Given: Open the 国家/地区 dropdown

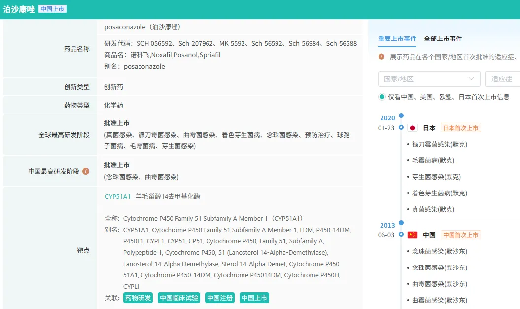Looking at the screenshot, I should coord(429,79).
